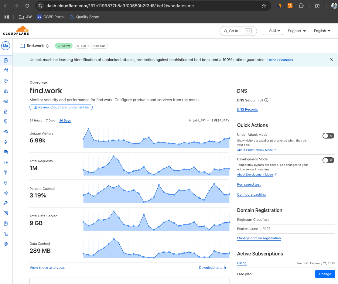Open the GCPP Portal bookmark
338x284 pixels.
51,17
